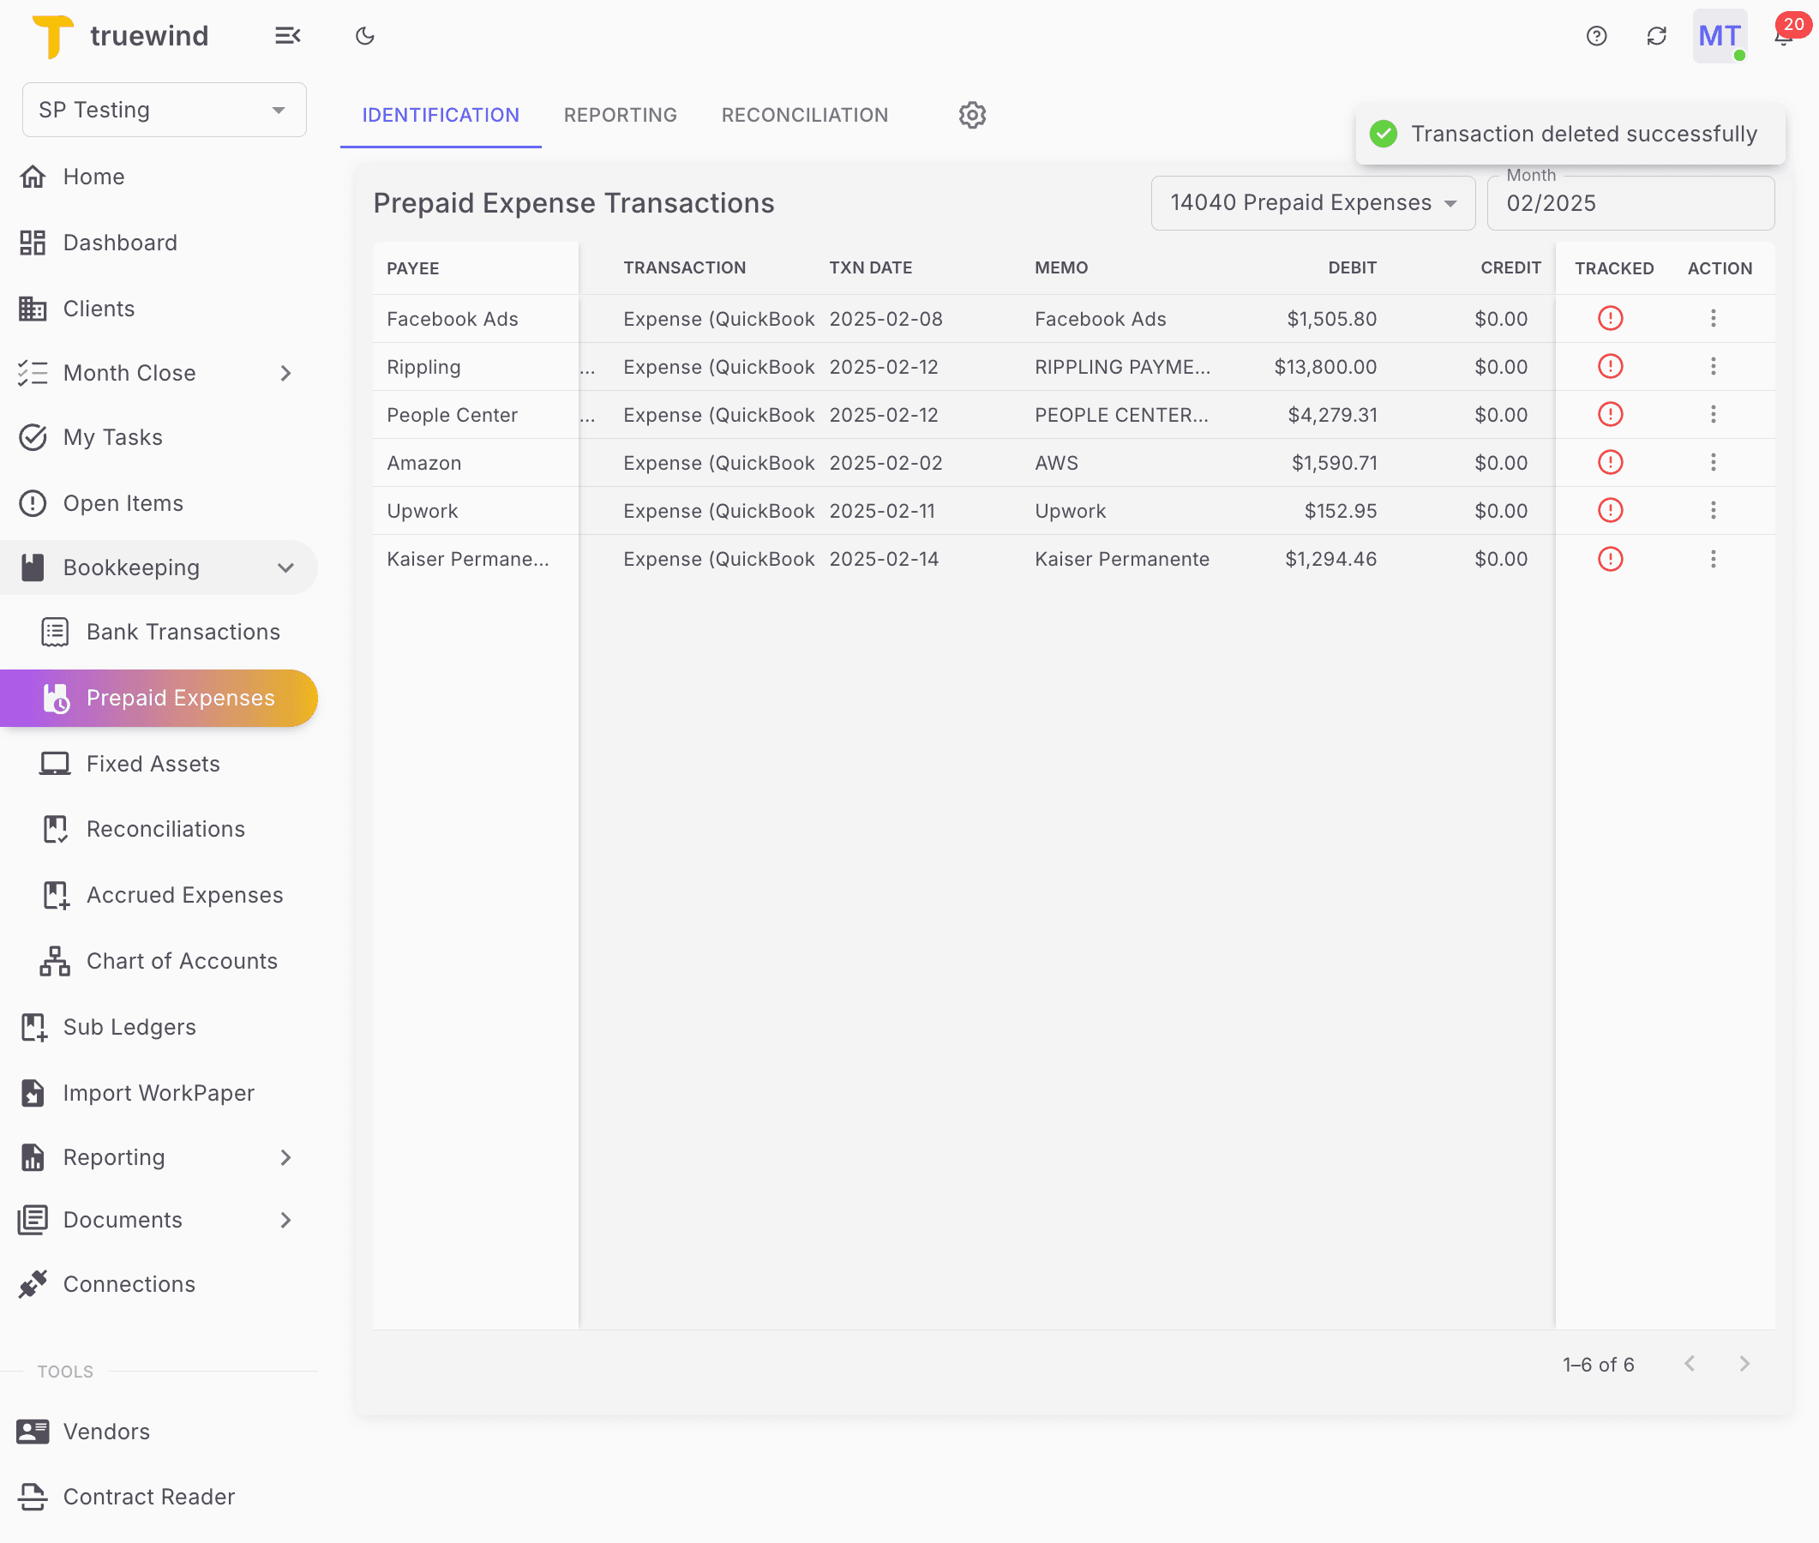Open Contract Reader from the sidebar

[147, 1497]
